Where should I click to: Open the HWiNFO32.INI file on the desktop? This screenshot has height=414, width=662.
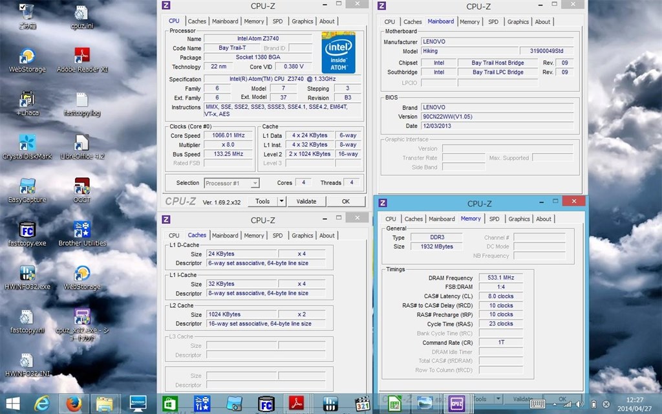pyautogui.click(x=27, y=365)
